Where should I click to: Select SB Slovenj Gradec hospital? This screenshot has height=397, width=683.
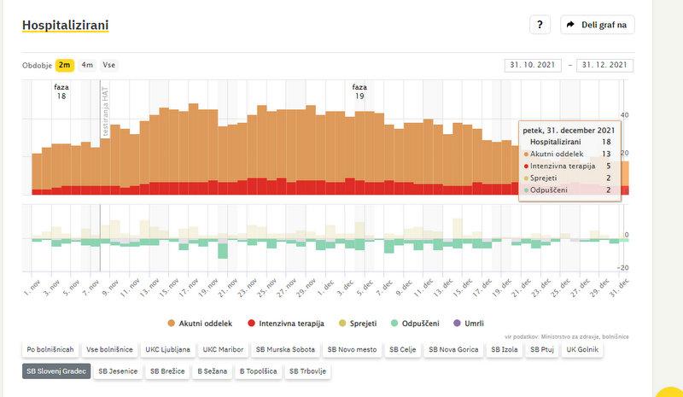[x=55, y=371]
